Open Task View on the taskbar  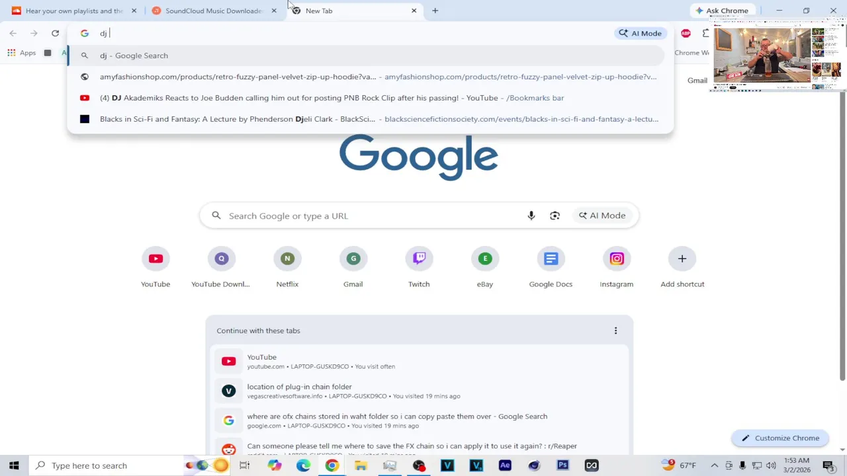(x=244, y=465)
